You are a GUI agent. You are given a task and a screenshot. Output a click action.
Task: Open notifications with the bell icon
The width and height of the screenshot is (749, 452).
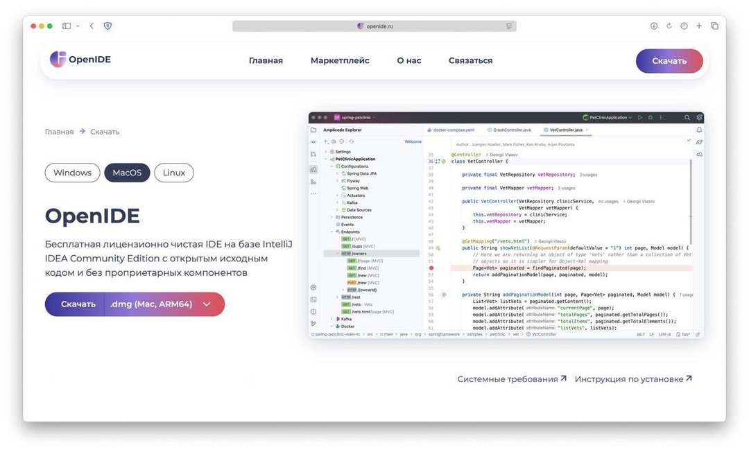[699, 130]
